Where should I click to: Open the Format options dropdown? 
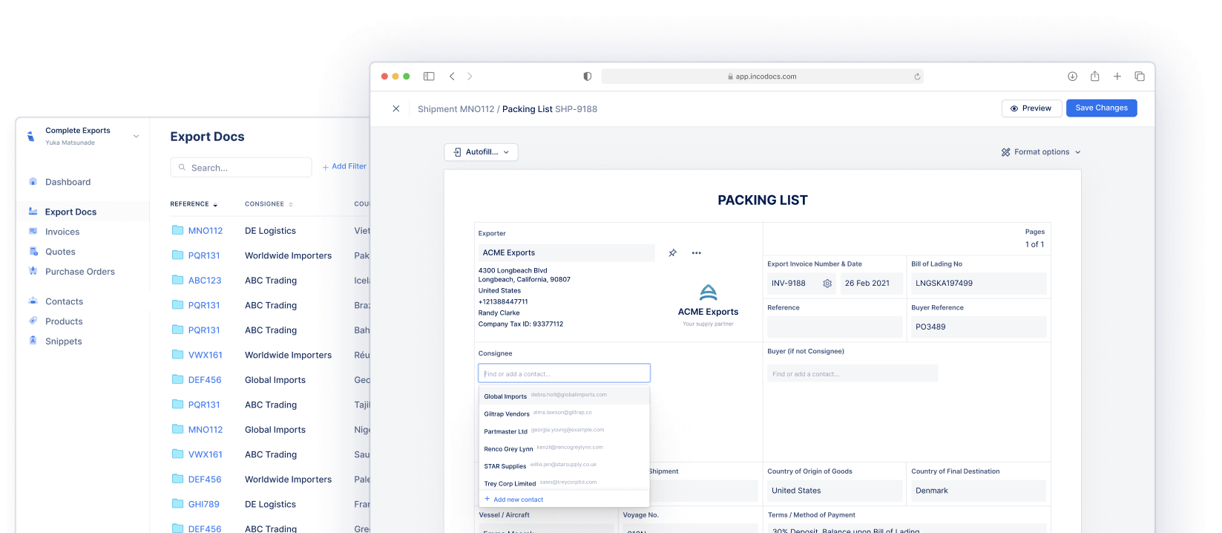coord(1040,152)
